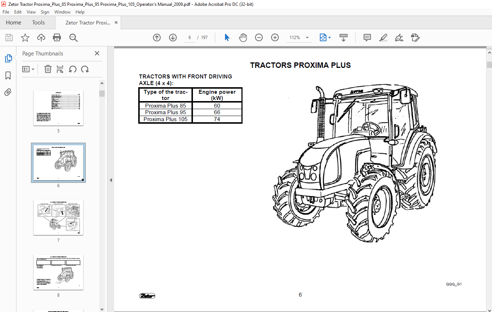Screen dimensions: 492x312
Task: Click document scrollbar down arrow
Action: click(x=489, y=309)
